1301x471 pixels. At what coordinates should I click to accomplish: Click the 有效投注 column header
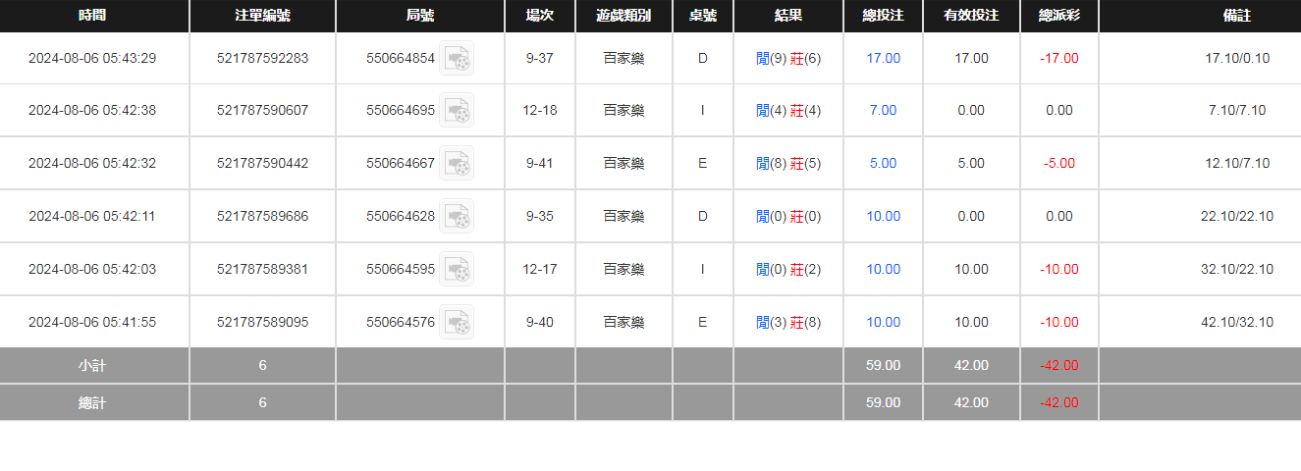pyautogui.click(x=971, y=16)
